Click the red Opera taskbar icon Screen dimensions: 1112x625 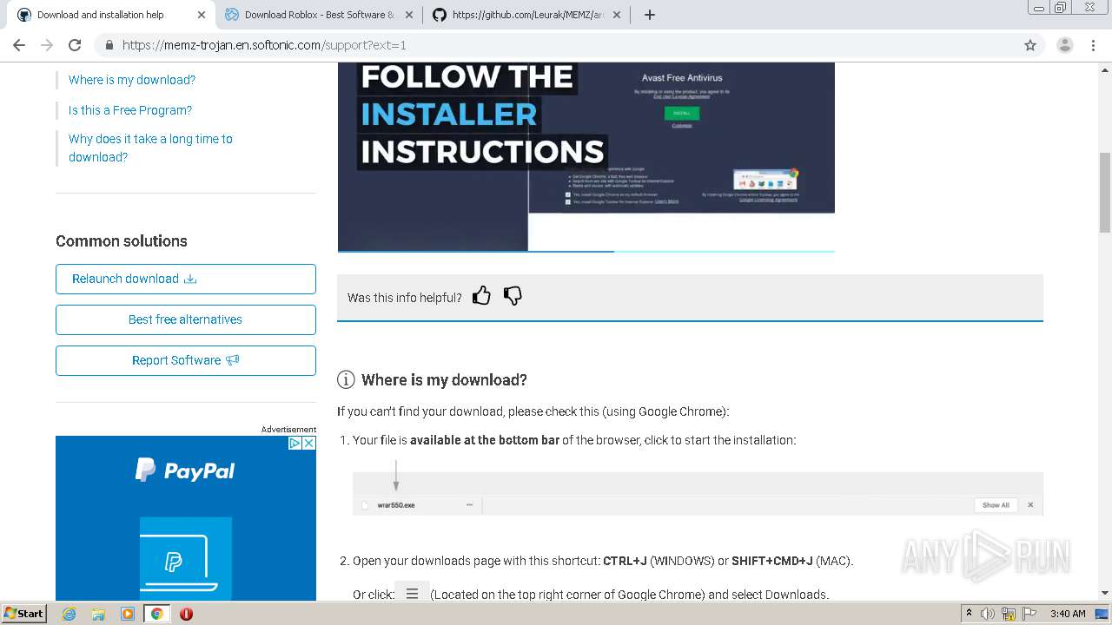186,614
